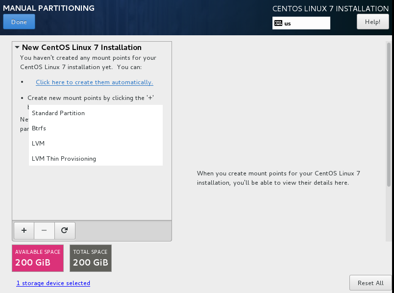Click the plus icon to add mount point
This screenshot has width=394, height=293.
click(24, 230)
